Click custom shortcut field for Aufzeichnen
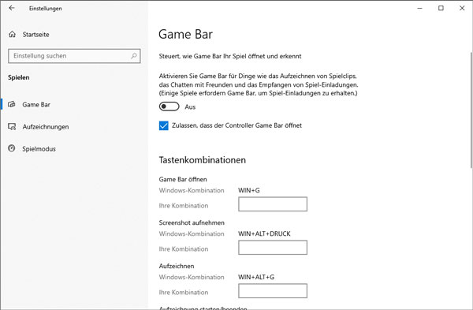Image resolution: width=473 pixels, height=310 pixels. (x=273, y=291)
